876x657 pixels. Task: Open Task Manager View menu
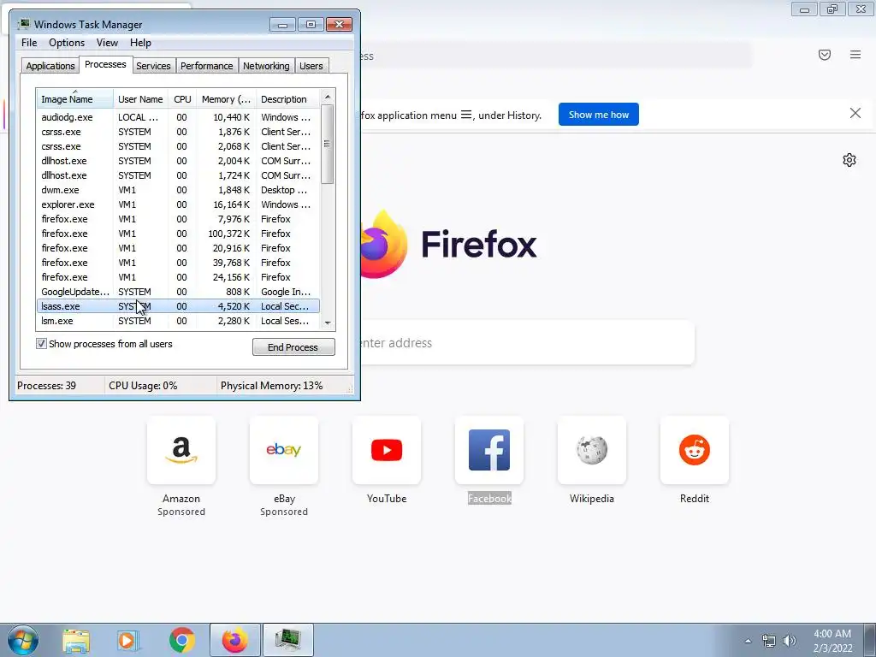[x=107, y=43]
